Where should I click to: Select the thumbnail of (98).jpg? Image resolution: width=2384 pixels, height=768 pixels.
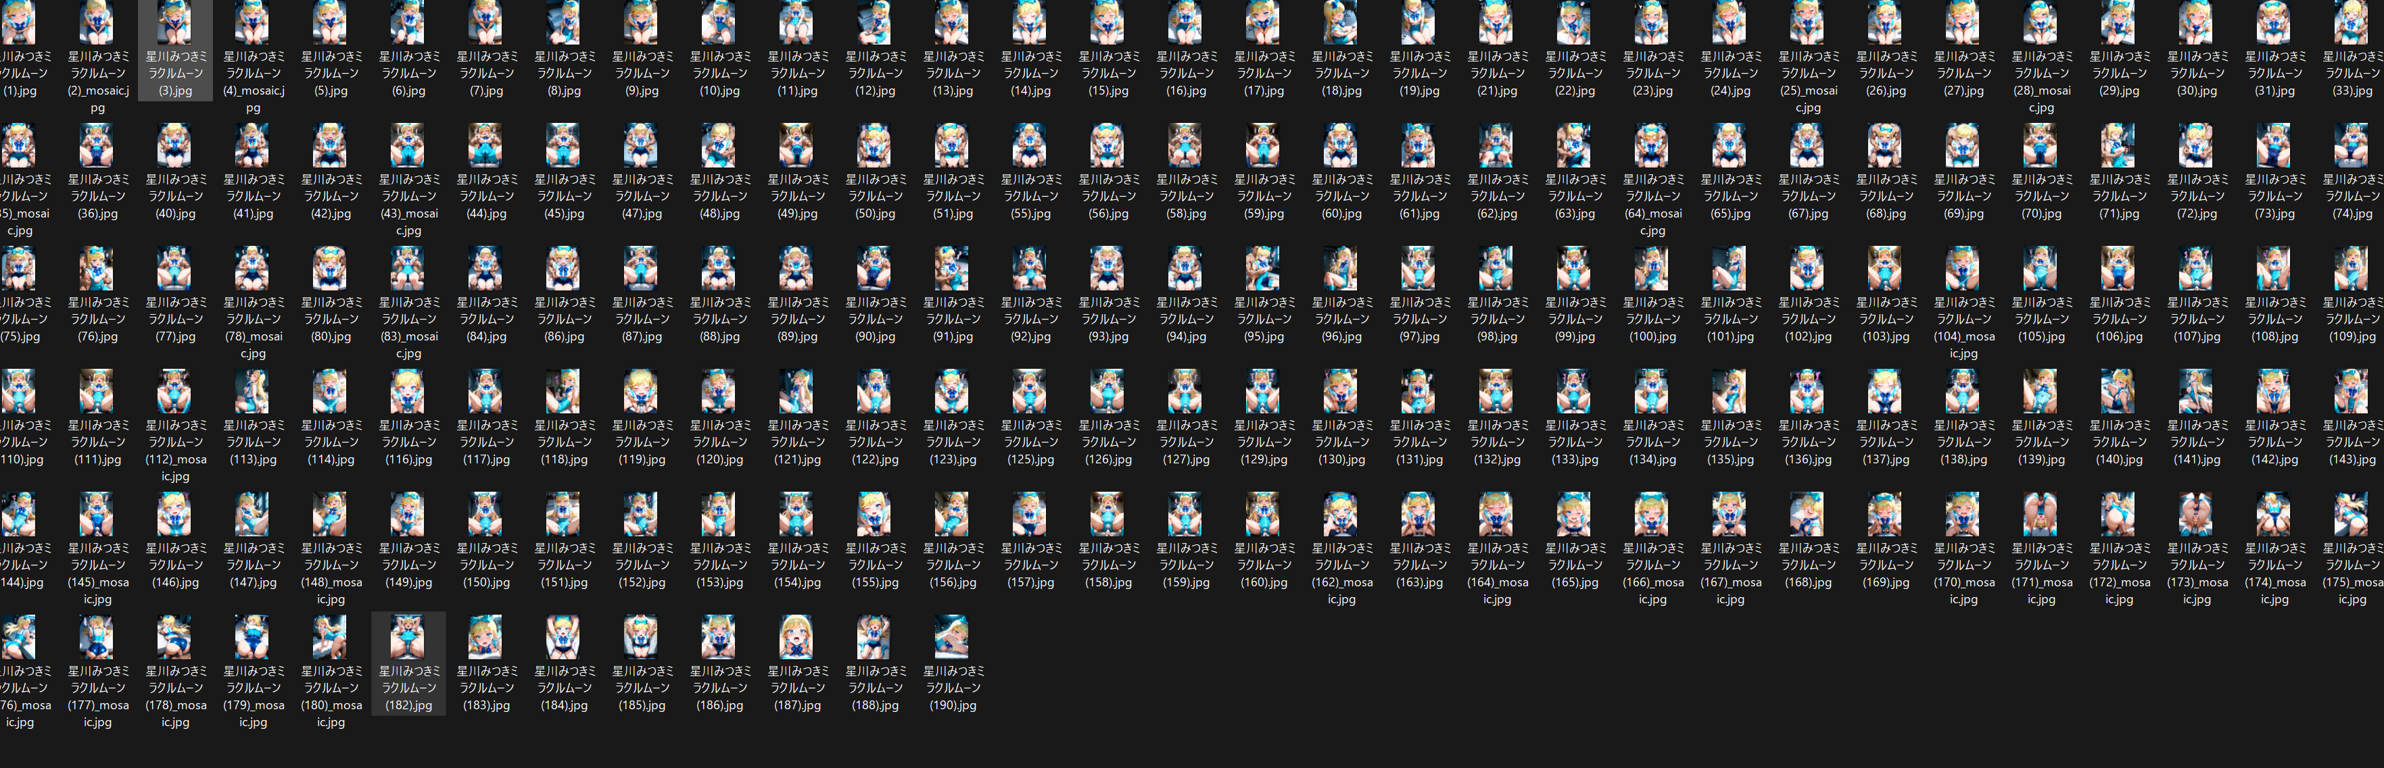coord(1496,268)
